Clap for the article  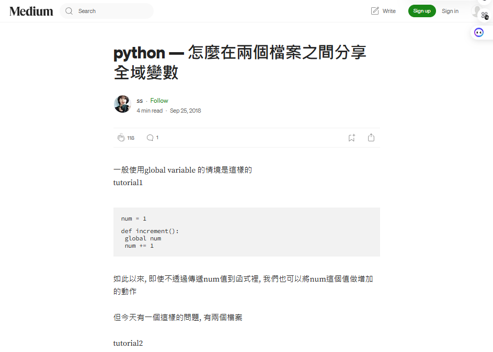pos(121,138)
